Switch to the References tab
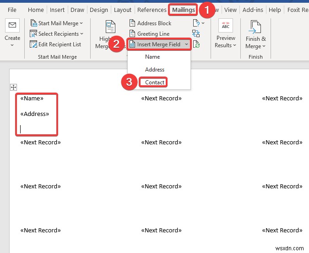The width and height of the screenshot is (309, 253). click(152, 10)
